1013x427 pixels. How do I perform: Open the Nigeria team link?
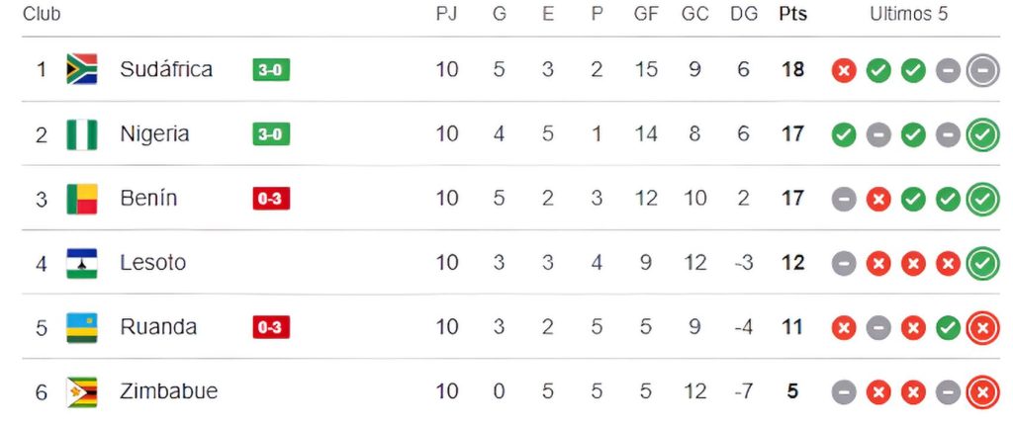154,134
